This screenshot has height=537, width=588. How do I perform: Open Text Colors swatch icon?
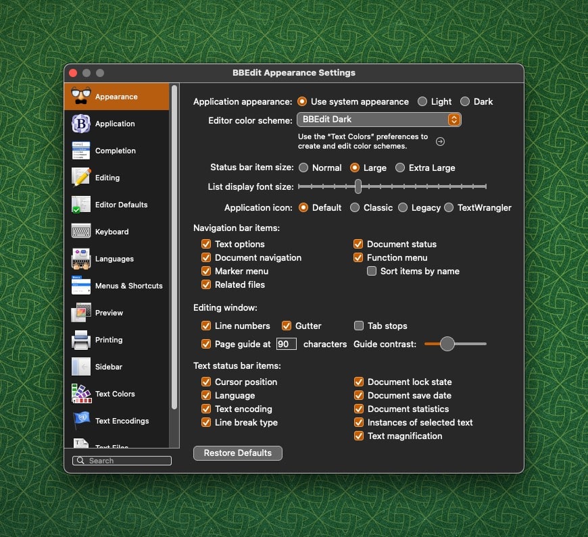point(81,394)
